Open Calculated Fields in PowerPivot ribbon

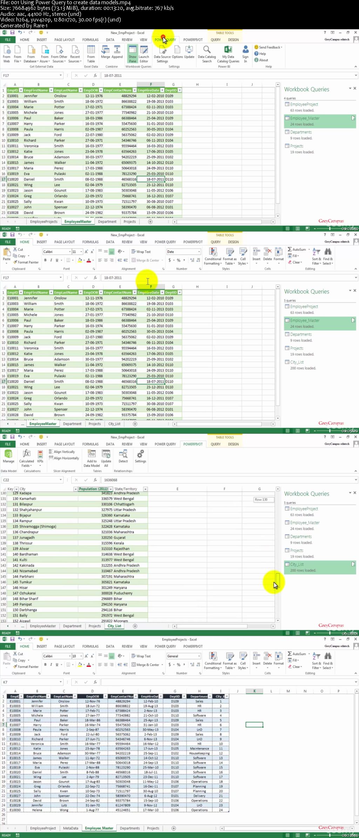tap(27, 458)
